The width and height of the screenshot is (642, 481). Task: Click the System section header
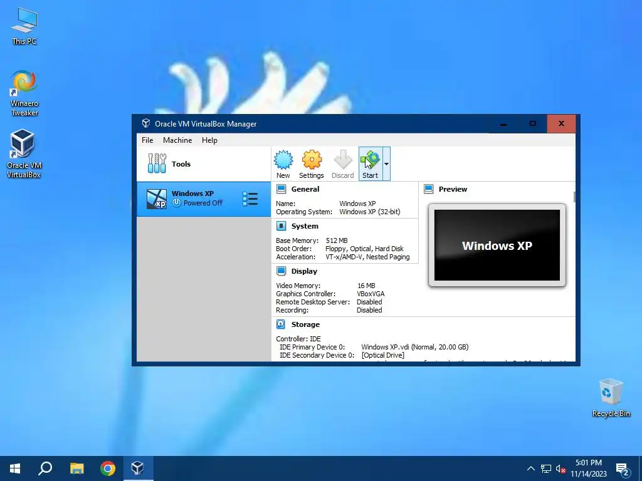click(305, 226)
